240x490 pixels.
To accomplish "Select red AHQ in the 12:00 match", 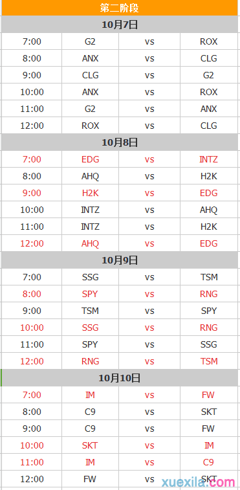I will click(90, 243).
